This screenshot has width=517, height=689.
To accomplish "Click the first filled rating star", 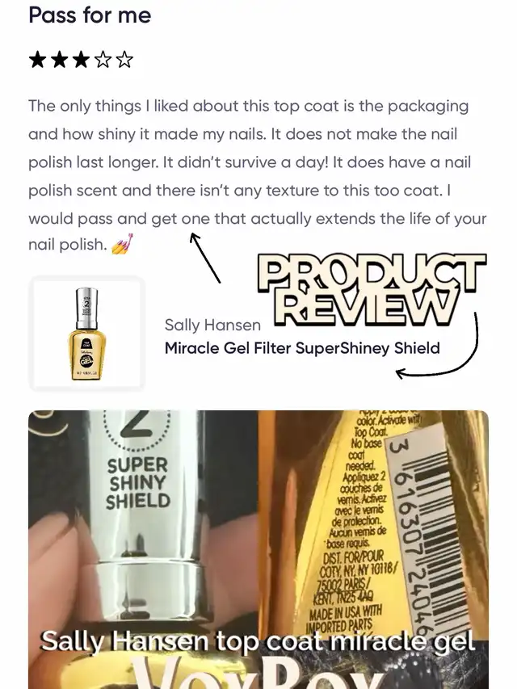I will click(37, 59).
